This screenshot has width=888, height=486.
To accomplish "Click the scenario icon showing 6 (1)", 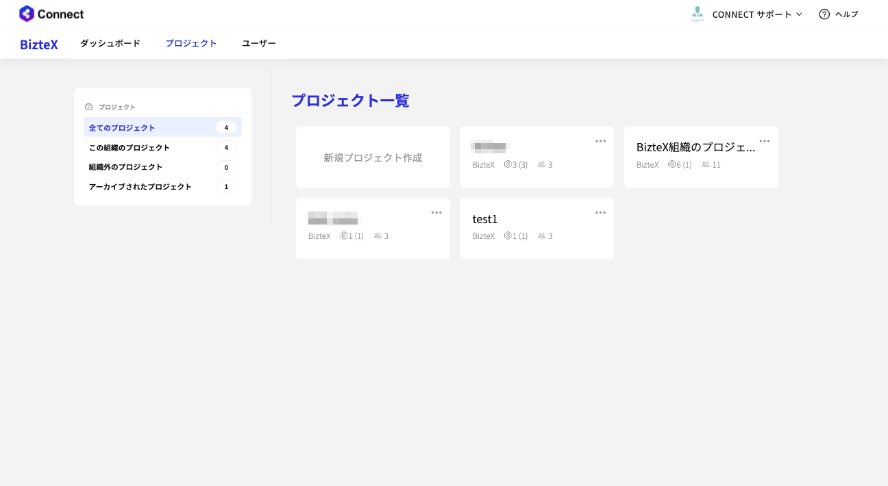I will pyautogui.click(x=672, y=164).
